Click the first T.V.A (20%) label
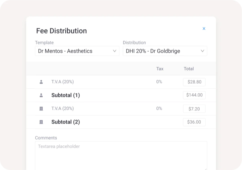The image size is (242, 170). pos(62,82)
